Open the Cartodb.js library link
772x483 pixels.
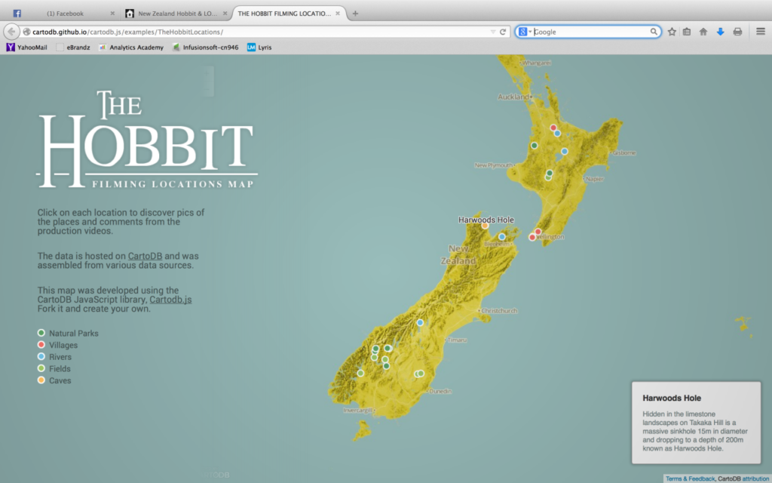170,300
